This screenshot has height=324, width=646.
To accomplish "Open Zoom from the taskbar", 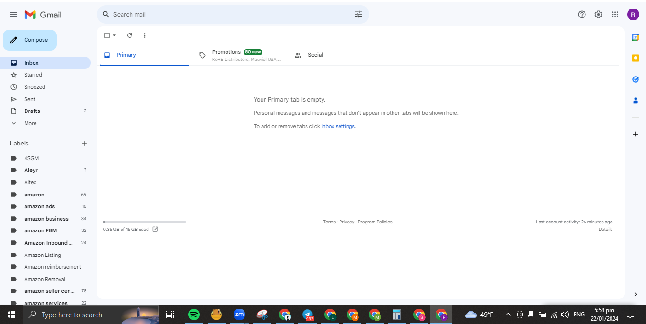I will [x=239, y=315].
